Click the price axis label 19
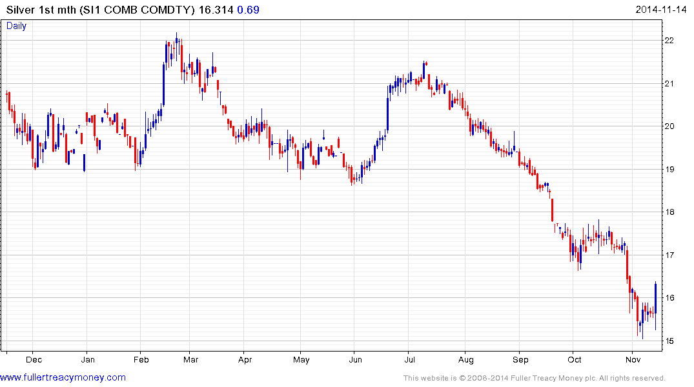The width and height of the screenshot is (694, 387). (669, 170)
